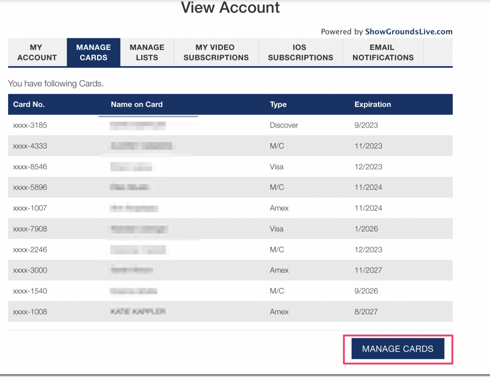Image resolution: width=490 pixels, height=378 pixels.
Task: Switch to the MY ACCOUNT tab
Action: [x=37, y=53]
